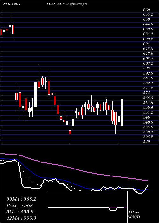Image resolution: width=159 pixels, height=223 pixels.
Task: Select the 556.4 price value
Action: [148, 107]
